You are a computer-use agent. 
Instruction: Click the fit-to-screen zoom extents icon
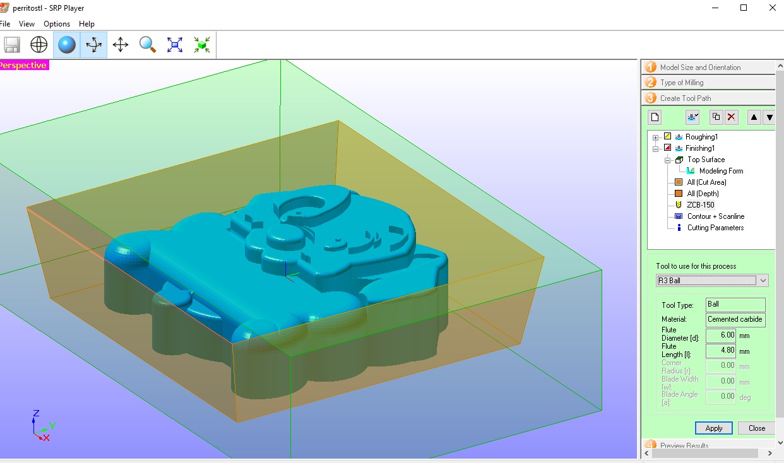coord(175,45)
